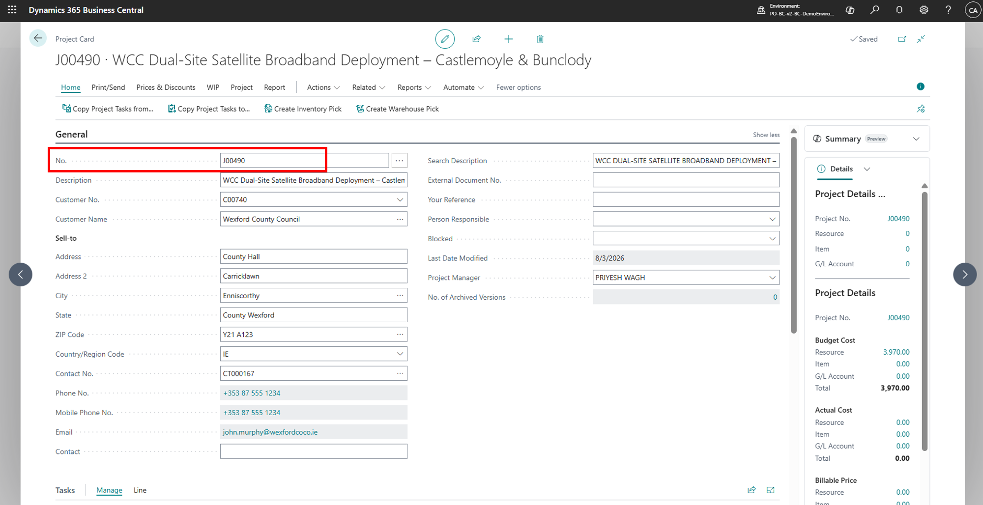Click the search magnifier icon

point(875,10)
